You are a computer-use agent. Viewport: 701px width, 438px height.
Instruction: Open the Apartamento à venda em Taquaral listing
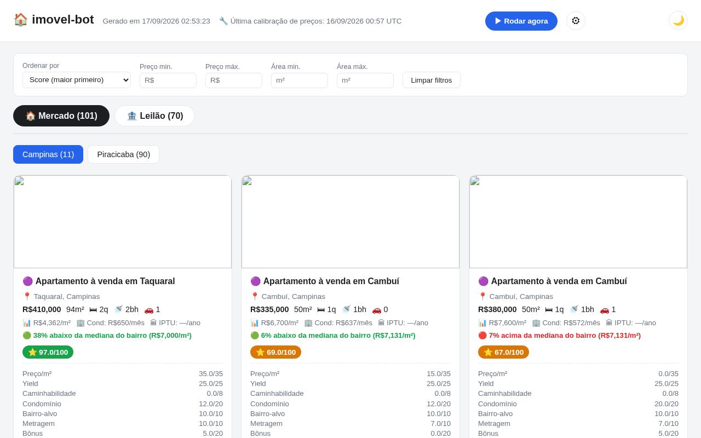105,281
